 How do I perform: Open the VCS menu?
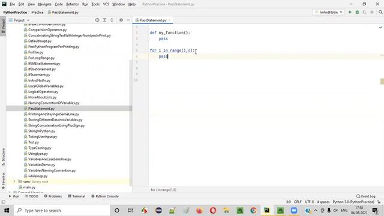point(106,4)
